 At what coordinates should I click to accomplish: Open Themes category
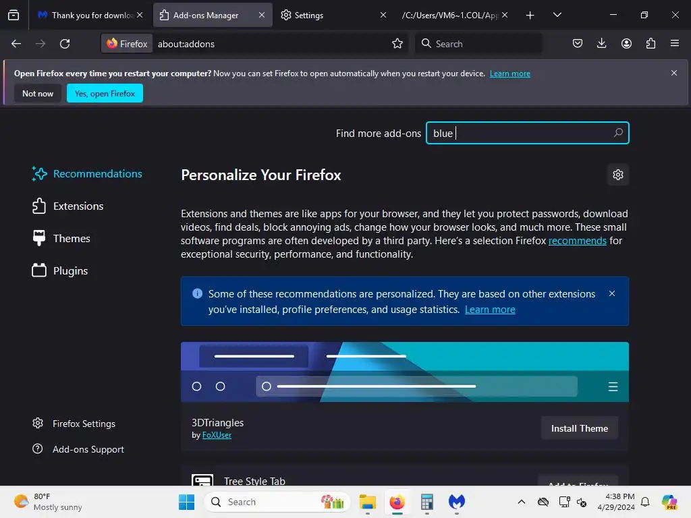tap(61, 238)
